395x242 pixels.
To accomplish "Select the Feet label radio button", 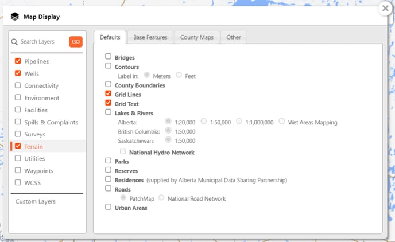I will [x=179, y=75].
